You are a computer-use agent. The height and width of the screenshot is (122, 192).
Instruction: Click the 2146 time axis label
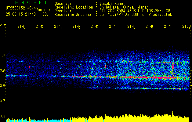pyautogui.click(x=113, y=27)
